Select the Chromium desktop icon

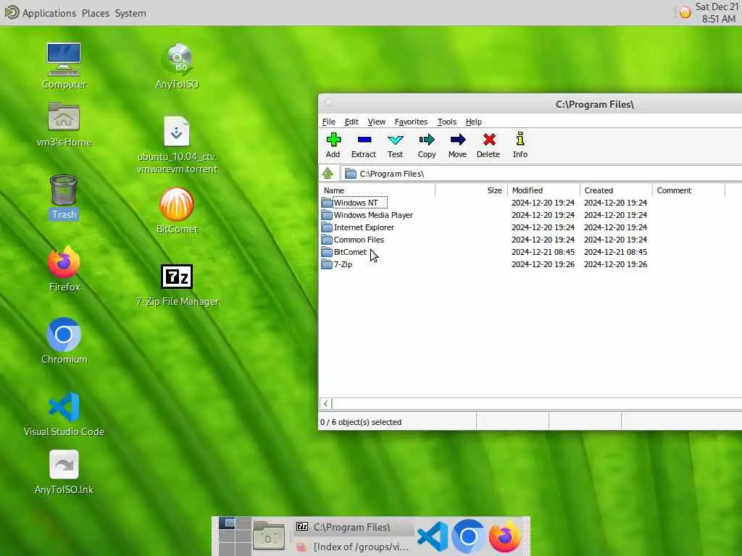(x=64, y=340)
